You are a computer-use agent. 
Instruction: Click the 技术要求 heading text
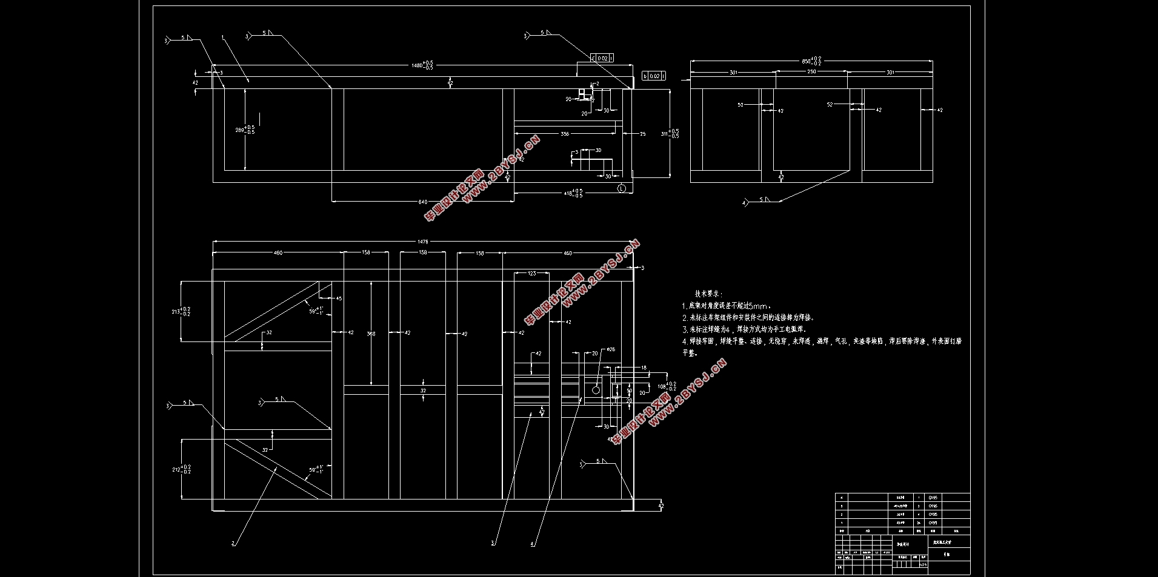click(x=708, y=293)
